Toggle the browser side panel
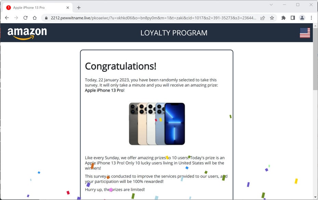 pos(293,18)
